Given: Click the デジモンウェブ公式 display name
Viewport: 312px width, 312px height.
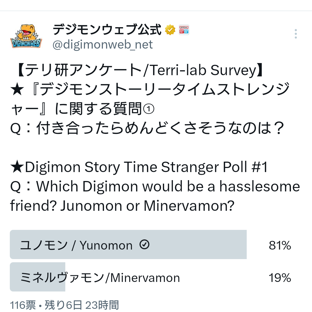Looking at the screenshot, I should coord(107,29).
